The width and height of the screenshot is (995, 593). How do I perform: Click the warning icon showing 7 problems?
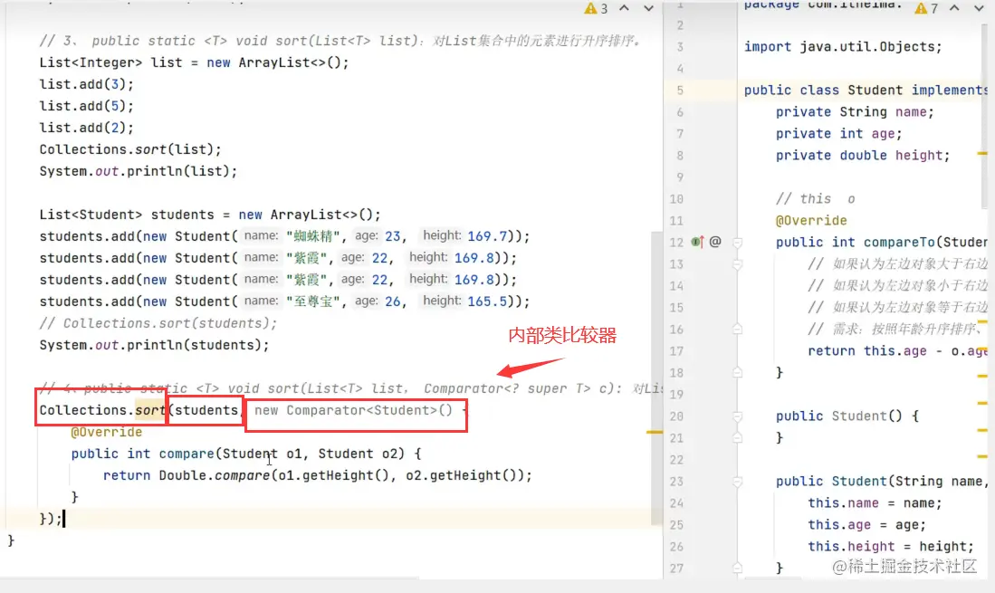click(921, 8)
